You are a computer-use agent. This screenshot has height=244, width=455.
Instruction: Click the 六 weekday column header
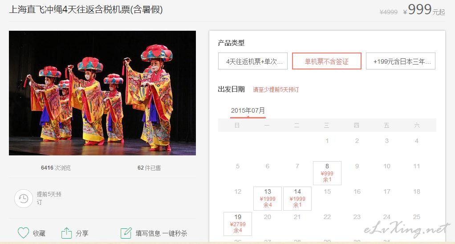coord(417,125)
